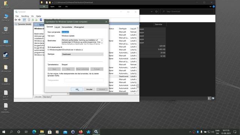Click Annuller in the properties dialog
Viewport: 240px width, 135px height.
(89, 89)
